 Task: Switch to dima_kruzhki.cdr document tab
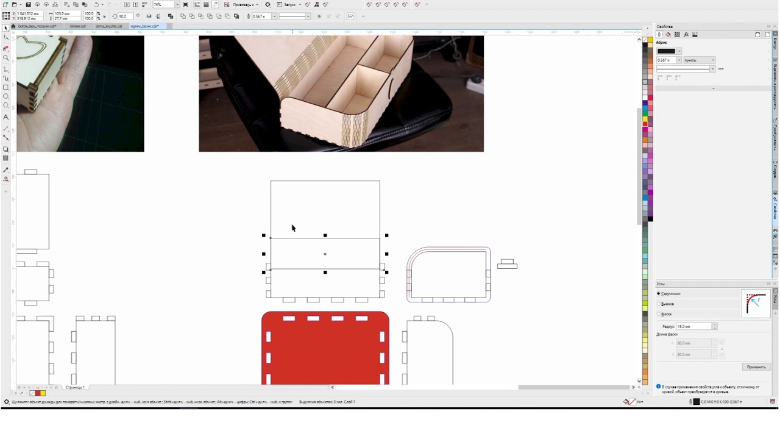coord(109,26)
